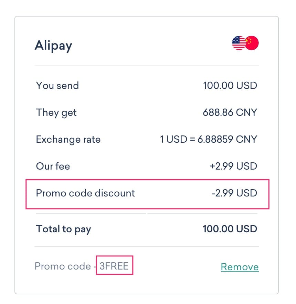Click the You send 100.00 USD amount
This screenshot has width=296, height=304.
[x=230, y=85]
